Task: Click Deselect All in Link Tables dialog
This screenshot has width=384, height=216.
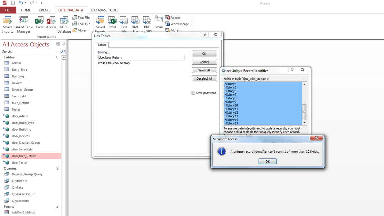Action: [x=204, y=79]
